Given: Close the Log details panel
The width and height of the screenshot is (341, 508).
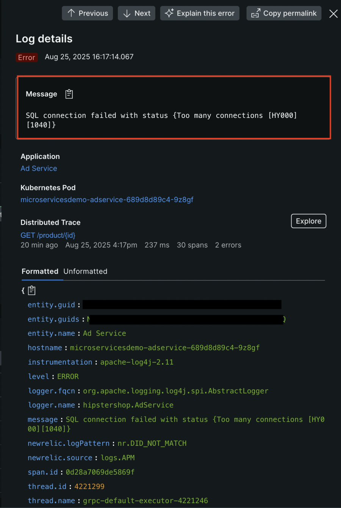Looking at the screenshot, I should coord(333,14).
